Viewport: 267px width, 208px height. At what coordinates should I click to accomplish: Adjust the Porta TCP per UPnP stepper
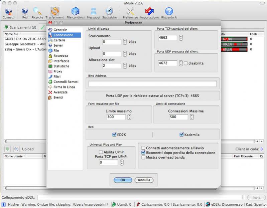pos(122,162)
